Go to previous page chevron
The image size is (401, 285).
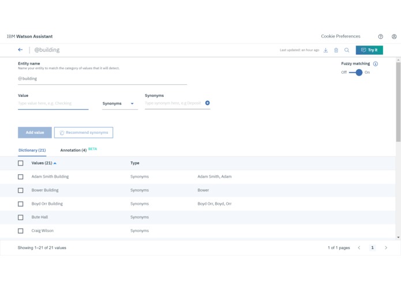(359, 247)
